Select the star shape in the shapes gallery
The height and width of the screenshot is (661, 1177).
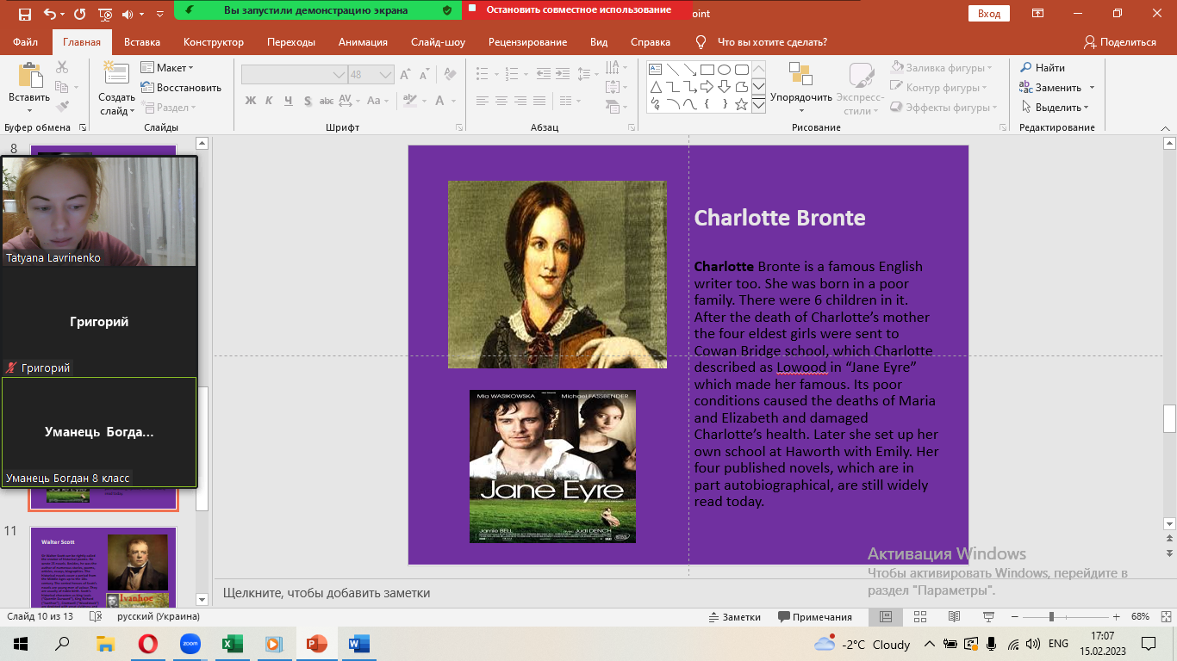741,104
